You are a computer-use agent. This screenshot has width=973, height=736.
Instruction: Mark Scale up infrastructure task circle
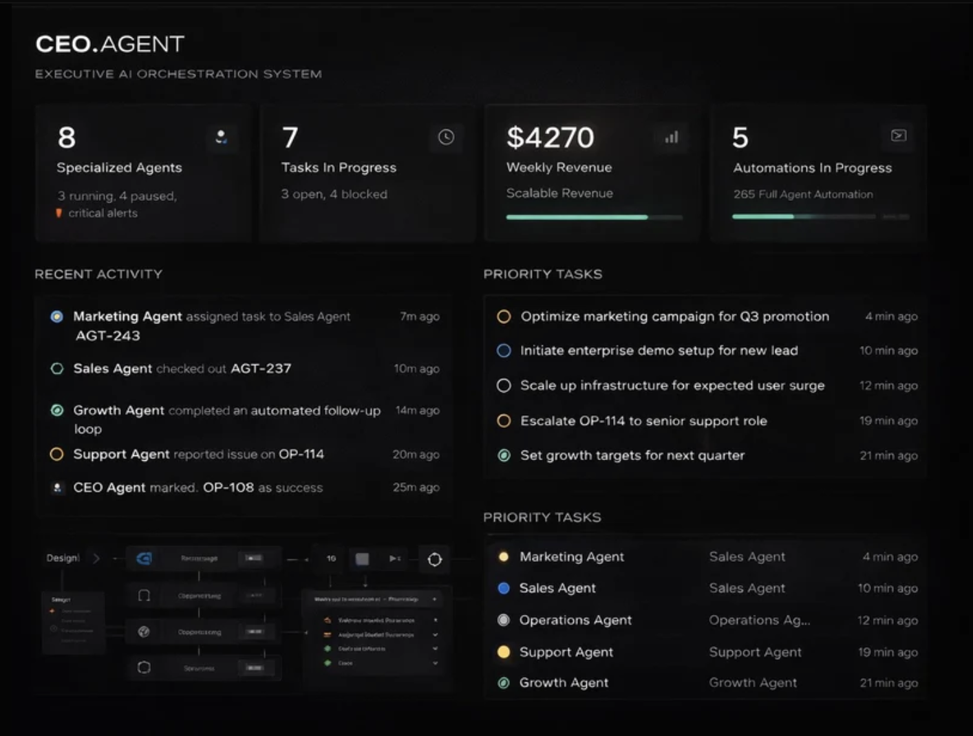[504, 386]
